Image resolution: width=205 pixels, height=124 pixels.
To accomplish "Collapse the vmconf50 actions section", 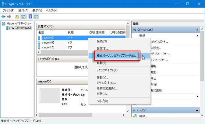I will [x=197, y=110].
